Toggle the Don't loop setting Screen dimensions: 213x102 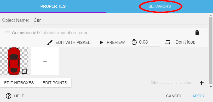click(185, 42)
